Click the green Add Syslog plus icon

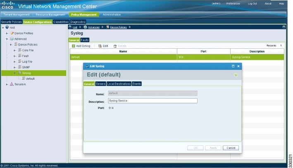coord(74,46)
